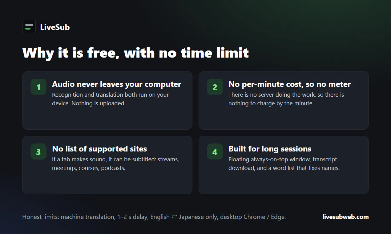Click the green number 4 badge
The height and width of the screenshot is (234, 391).
coord(215,152)
